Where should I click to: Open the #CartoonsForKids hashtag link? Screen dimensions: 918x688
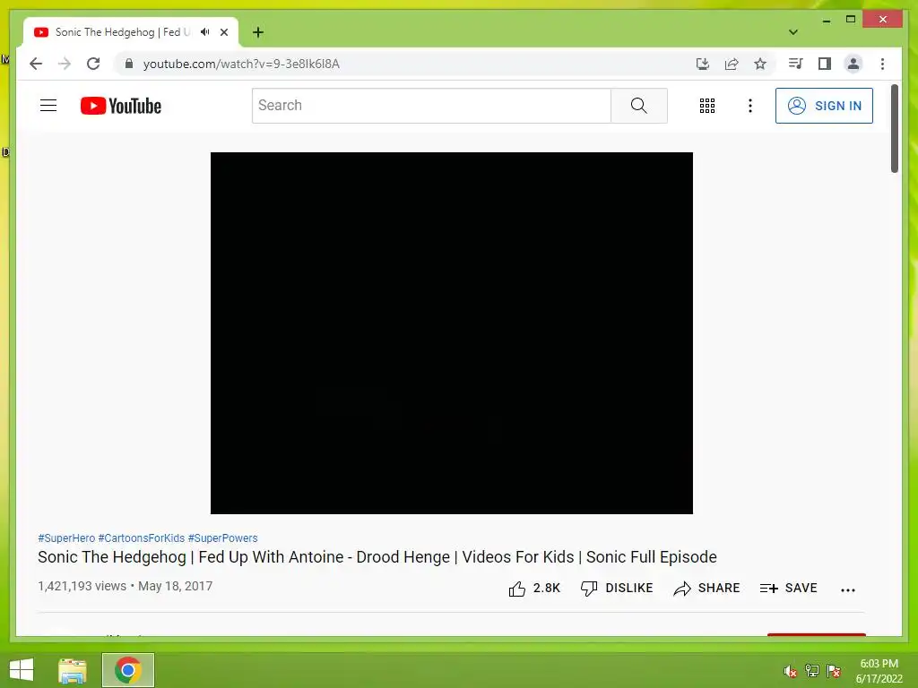[141, 537]
